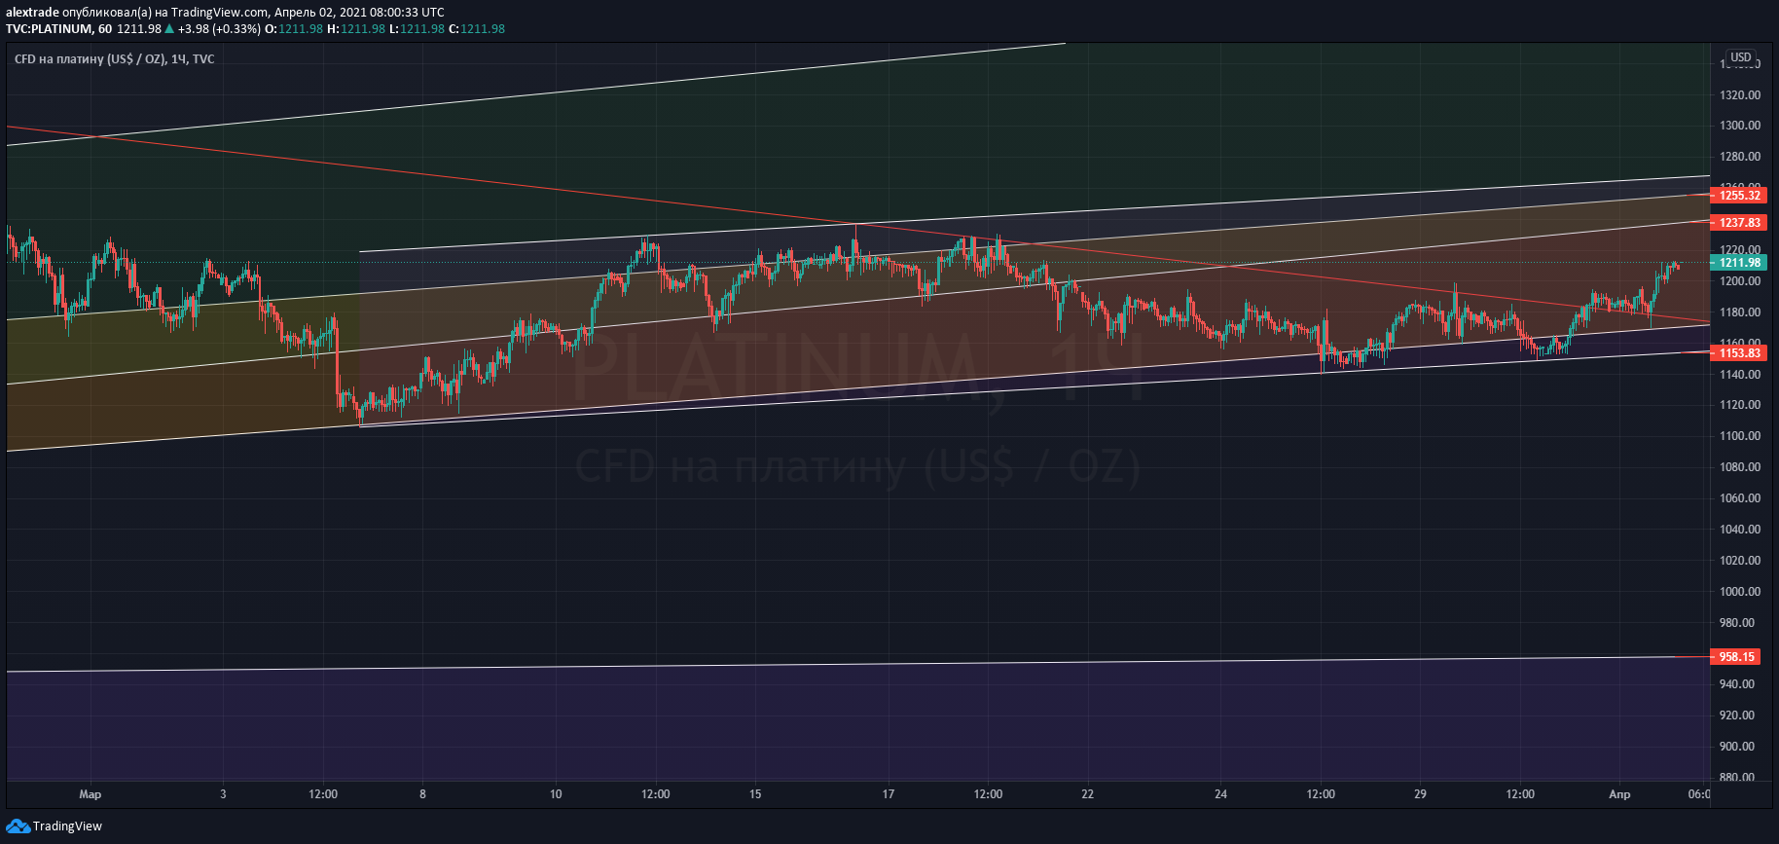Click the 1020.00 price axis value
1779x844 pixels.
1740,561
